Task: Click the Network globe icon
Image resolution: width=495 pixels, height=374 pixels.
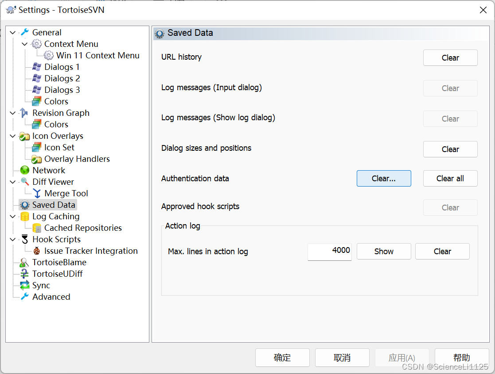Action: [x=25, y=170]
